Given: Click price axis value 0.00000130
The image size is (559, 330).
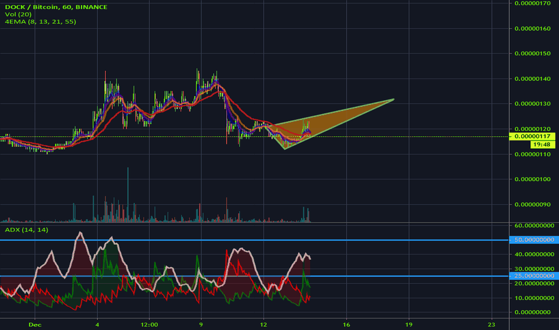Looking at the screenshot, I should [533, 104].
